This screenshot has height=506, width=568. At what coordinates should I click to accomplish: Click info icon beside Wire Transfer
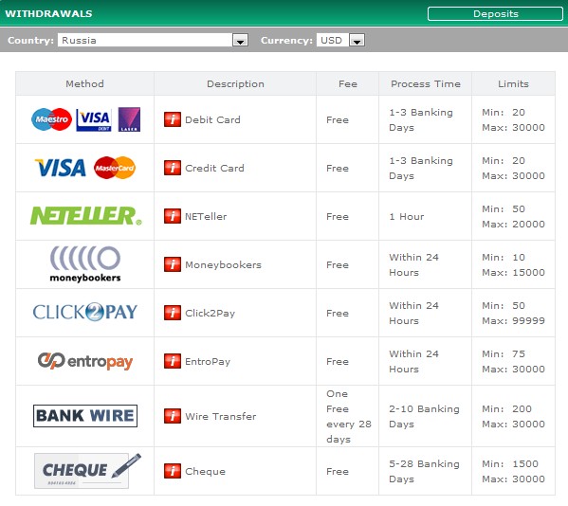coord(173,416)
